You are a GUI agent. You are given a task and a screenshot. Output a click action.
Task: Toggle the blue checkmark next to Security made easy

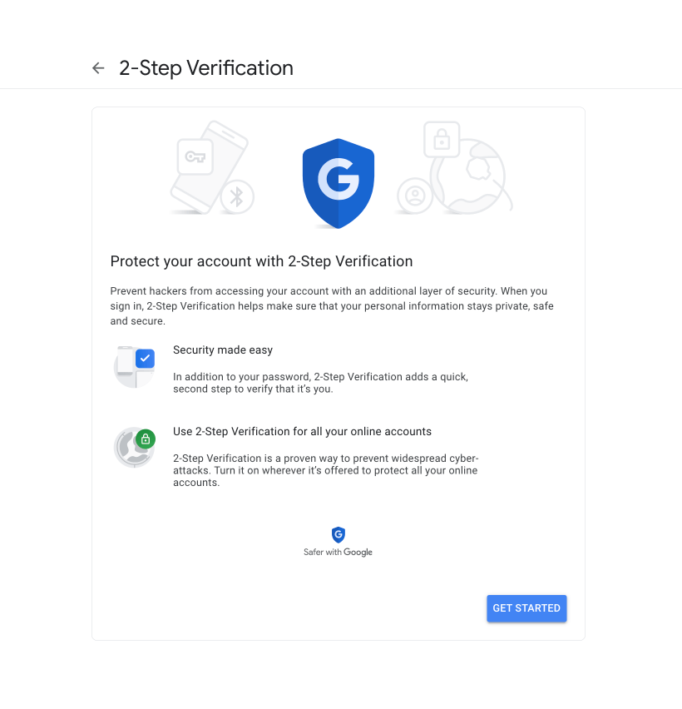pos(146,358)
